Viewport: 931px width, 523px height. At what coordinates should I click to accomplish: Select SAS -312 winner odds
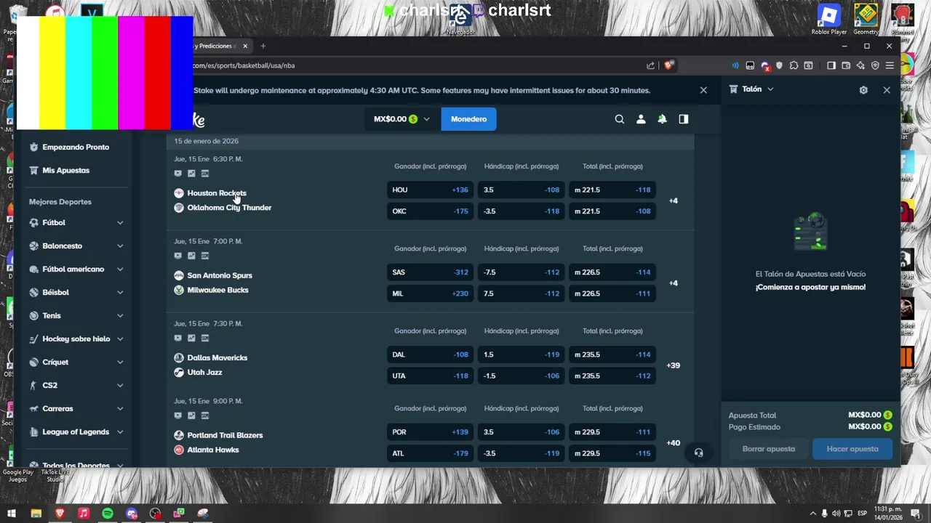tap(430, 272)
